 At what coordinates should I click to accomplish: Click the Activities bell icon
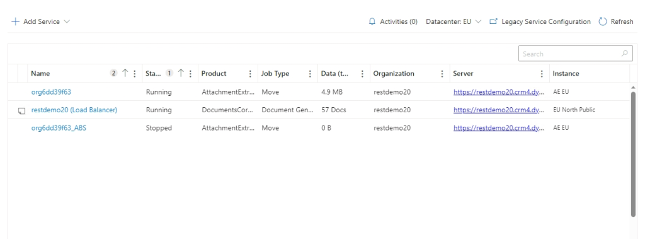[x=372, y=21]
